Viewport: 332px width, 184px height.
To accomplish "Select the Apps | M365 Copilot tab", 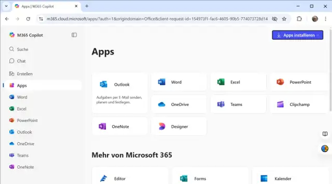I will pyautogui.click(x=47, y=6).
